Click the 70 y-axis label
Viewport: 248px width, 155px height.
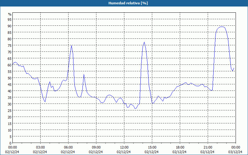click(x=10, y=52)
